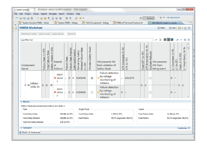
Task: Click into the type filter text field
Action: [87, 40]
